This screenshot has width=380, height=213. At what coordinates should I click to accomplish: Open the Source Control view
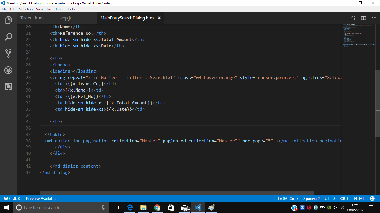click(8, 53)
